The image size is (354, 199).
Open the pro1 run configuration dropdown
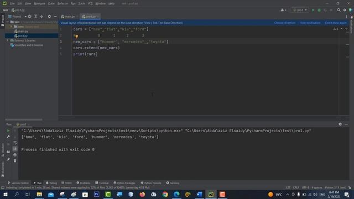coord(300,10)
